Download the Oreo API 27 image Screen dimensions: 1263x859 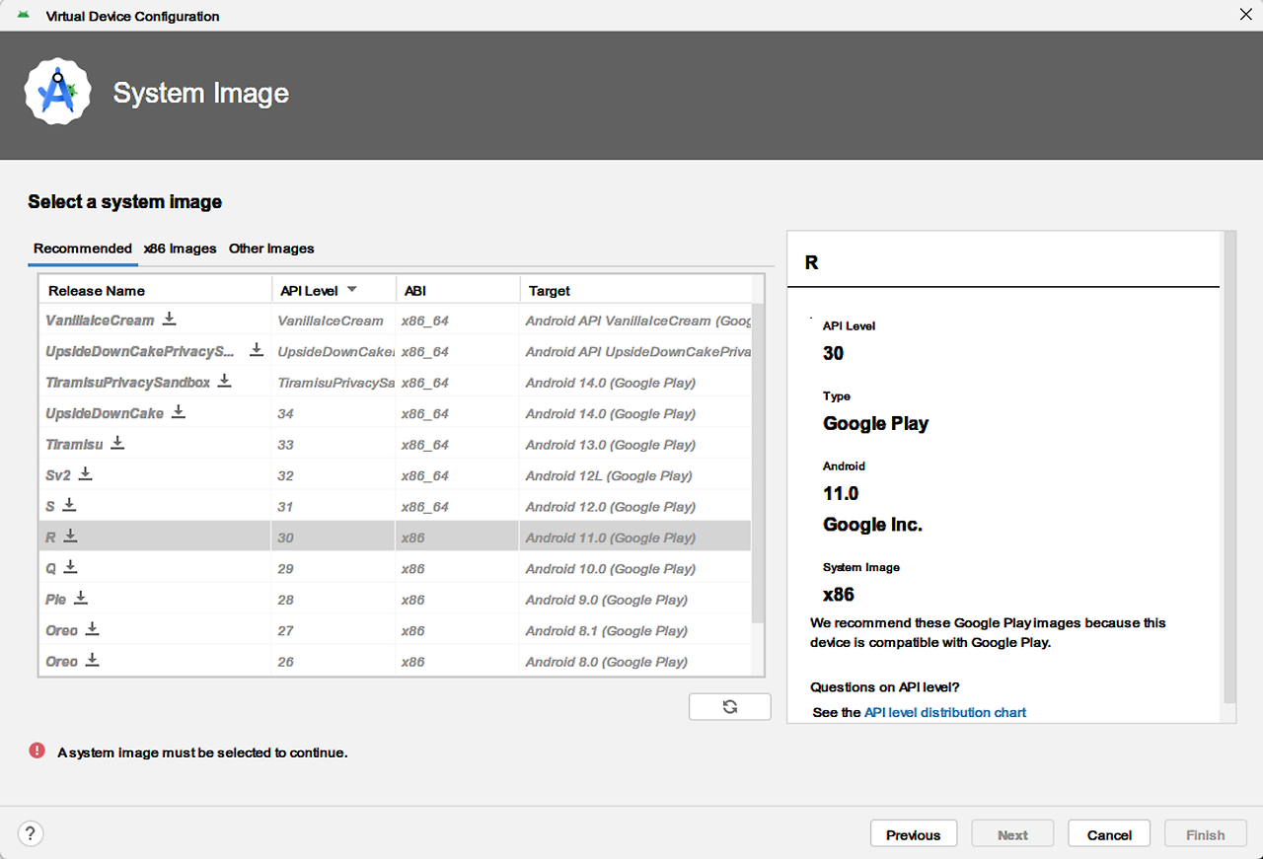tap(93, 629)
